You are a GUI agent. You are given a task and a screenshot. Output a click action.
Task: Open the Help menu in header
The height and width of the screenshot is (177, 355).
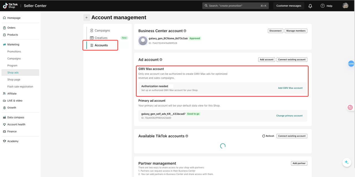326,6
